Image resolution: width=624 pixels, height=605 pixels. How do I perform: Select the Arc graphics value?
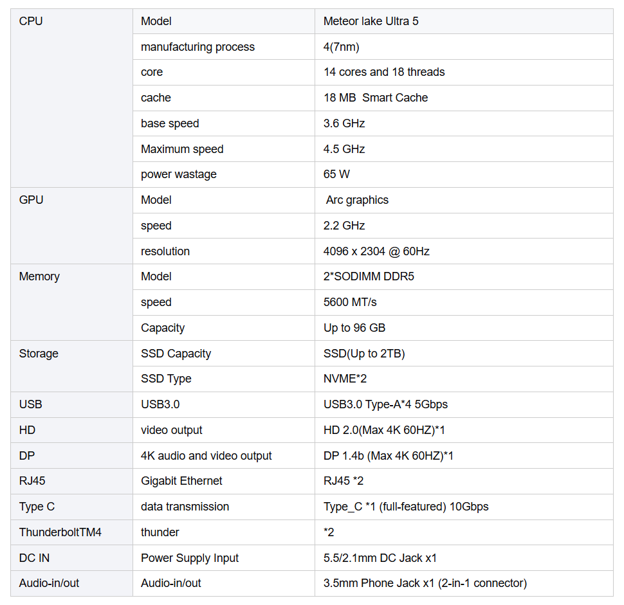pos(357,200)
